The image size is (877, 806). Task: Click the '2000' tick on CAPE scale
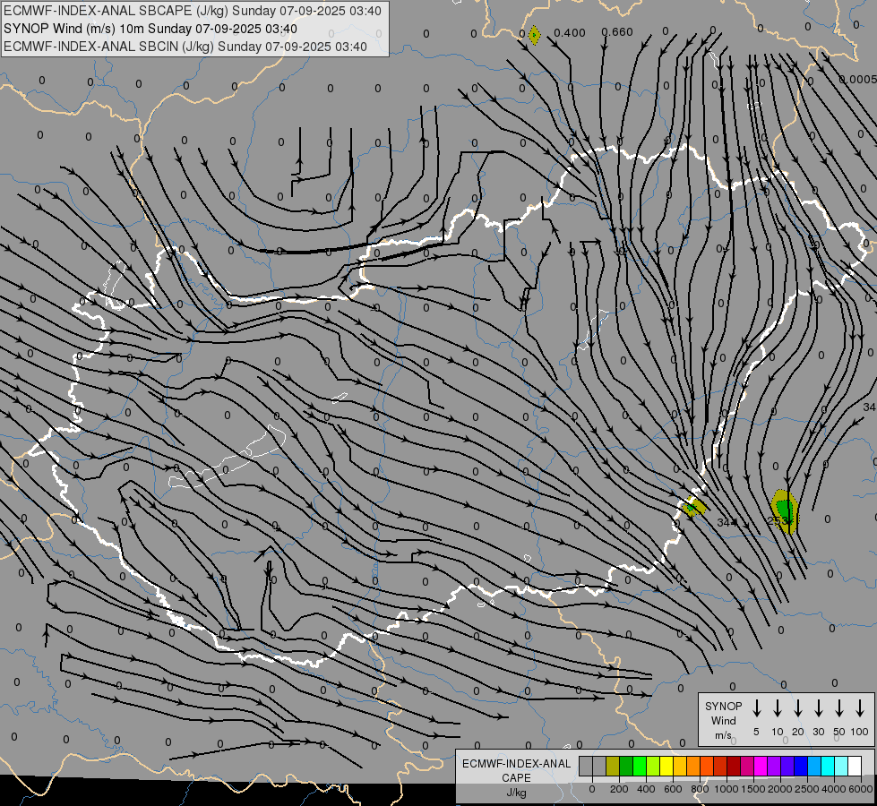[x=780, y=789]
